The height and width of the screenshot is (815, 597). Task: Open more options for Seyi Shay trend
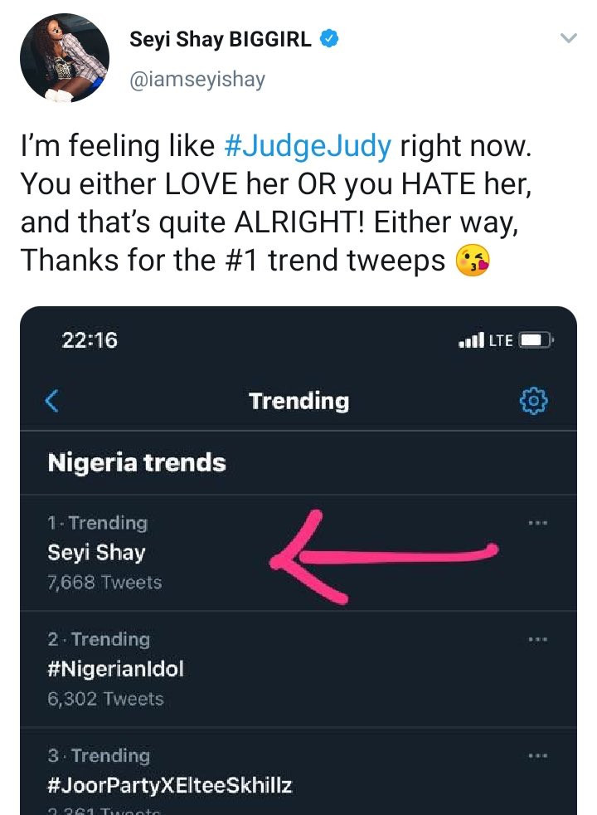pyautogui.click(x=537, y=523)
